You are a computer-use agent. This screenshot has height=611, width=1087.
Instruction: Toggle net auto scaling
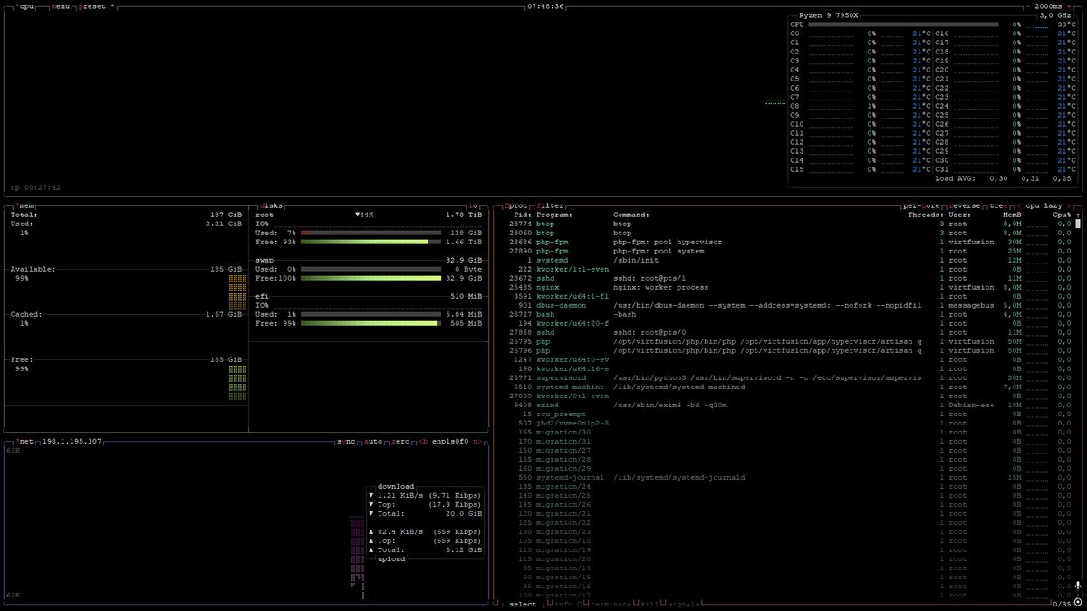click(x=375, y=441)
